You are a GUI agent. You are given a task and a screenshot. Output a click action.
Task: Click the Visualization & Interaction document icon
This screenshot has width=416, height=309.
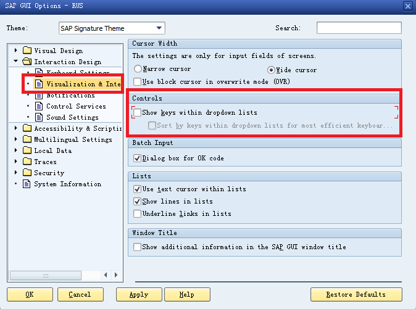(39, 84)
